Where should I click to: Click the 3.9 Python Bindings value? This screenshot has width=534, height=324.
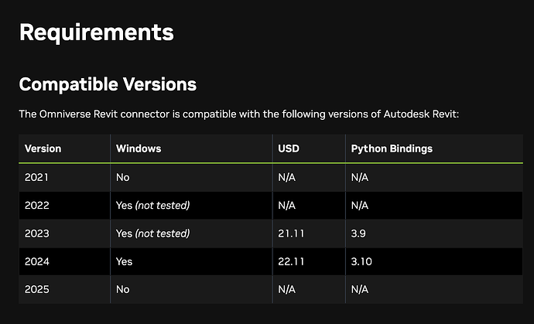[358, 234]
